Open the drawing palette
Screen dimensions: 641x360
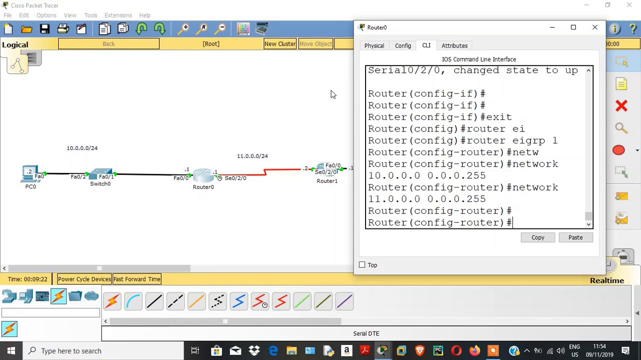coord(243,29)
